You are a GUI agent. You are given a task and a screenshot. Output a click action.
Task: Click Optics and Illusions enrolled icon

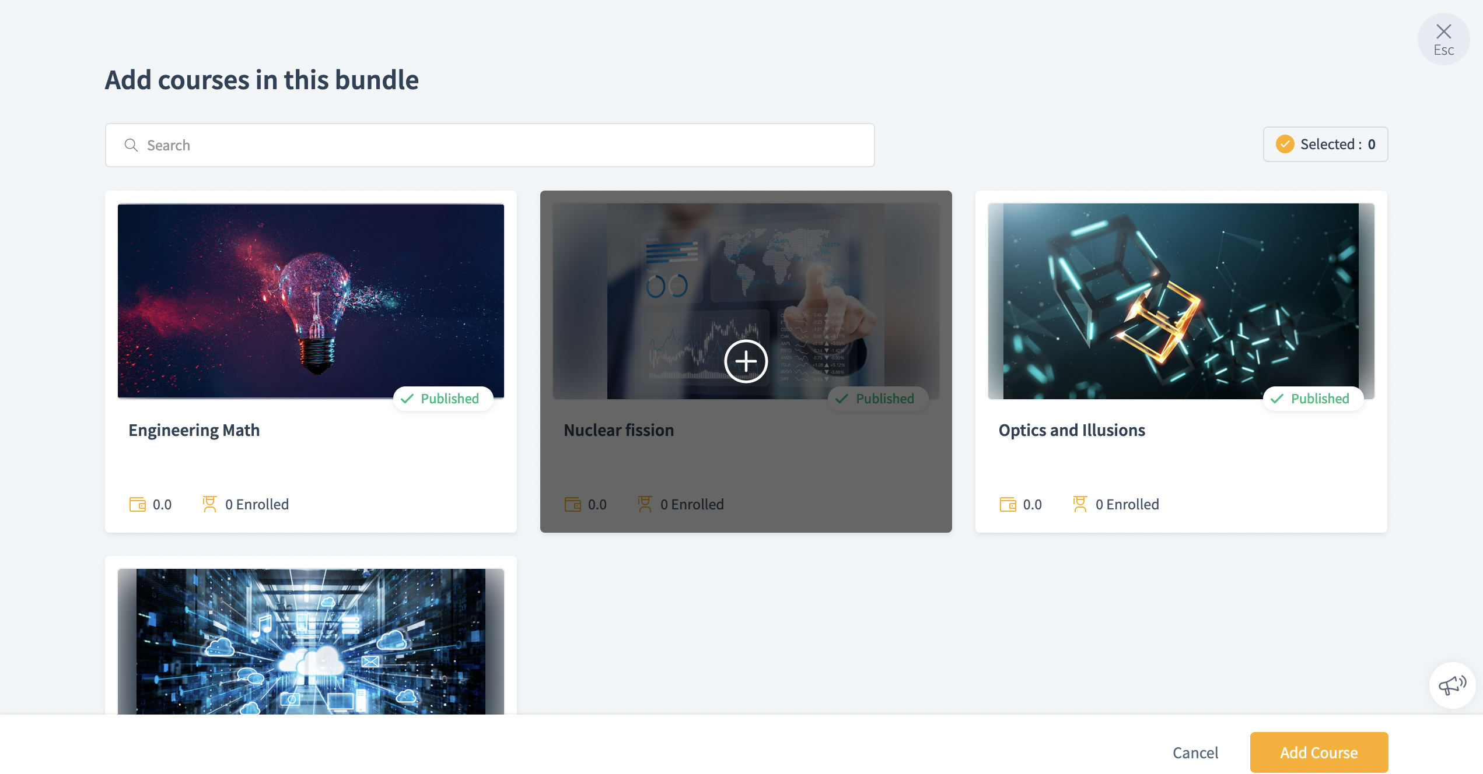click(x=1080, y=504)
